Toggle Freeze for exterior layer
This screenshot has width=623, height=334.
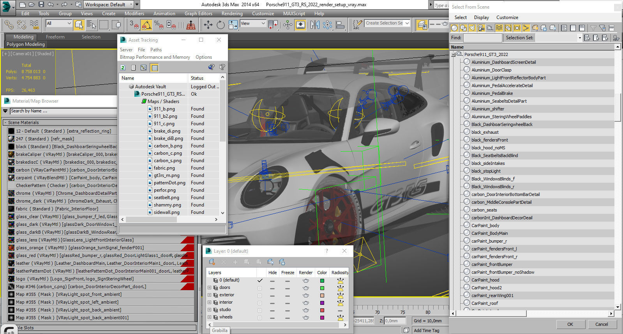pos(288,296)
